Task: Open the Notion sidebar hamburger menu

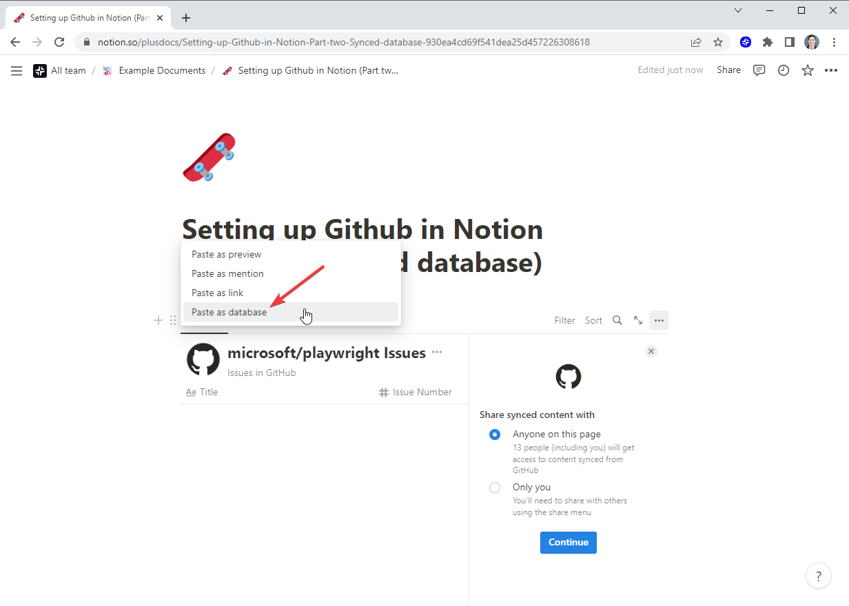Action: tap(17, 70)
